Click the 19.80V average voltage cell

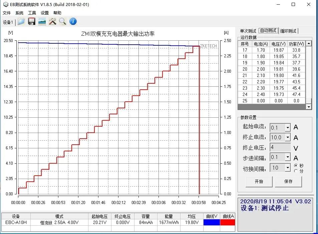click(192, 222)
